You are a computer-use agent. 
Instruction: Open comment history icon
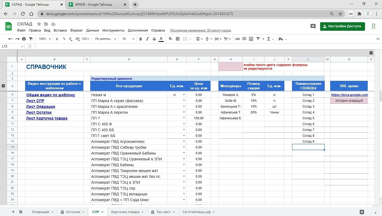(x=313, y=26)
